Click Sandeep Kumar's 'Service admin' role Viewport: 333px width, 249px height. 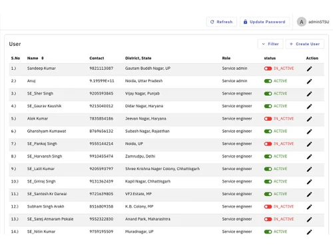[x=234, y=68]
